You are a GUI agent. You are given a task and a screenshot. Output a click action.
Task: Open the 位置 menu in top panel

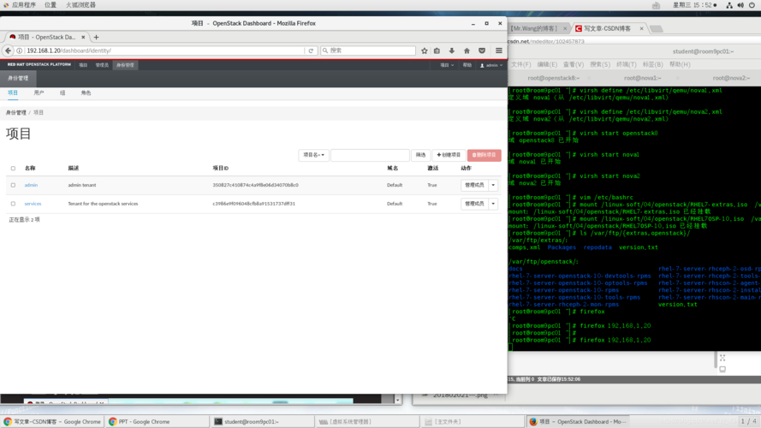(51, 5)
